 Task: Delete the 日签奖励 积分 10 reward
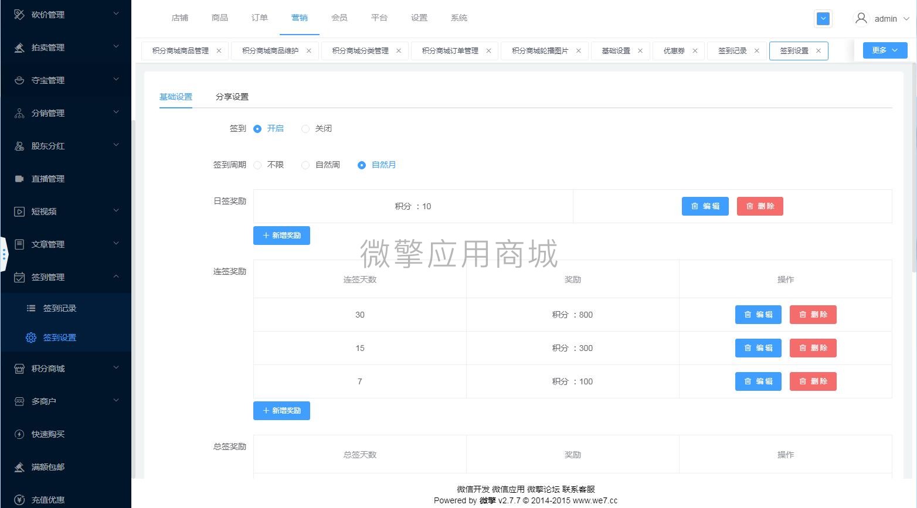click(x=760, y=206)
